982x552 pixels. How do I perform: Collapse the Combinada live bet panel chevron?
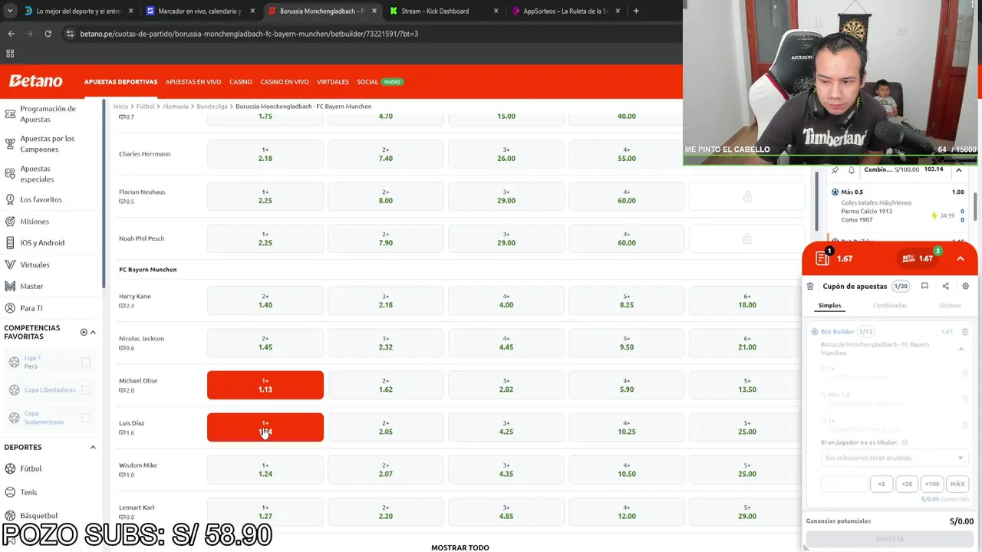(x=959, y=169)
